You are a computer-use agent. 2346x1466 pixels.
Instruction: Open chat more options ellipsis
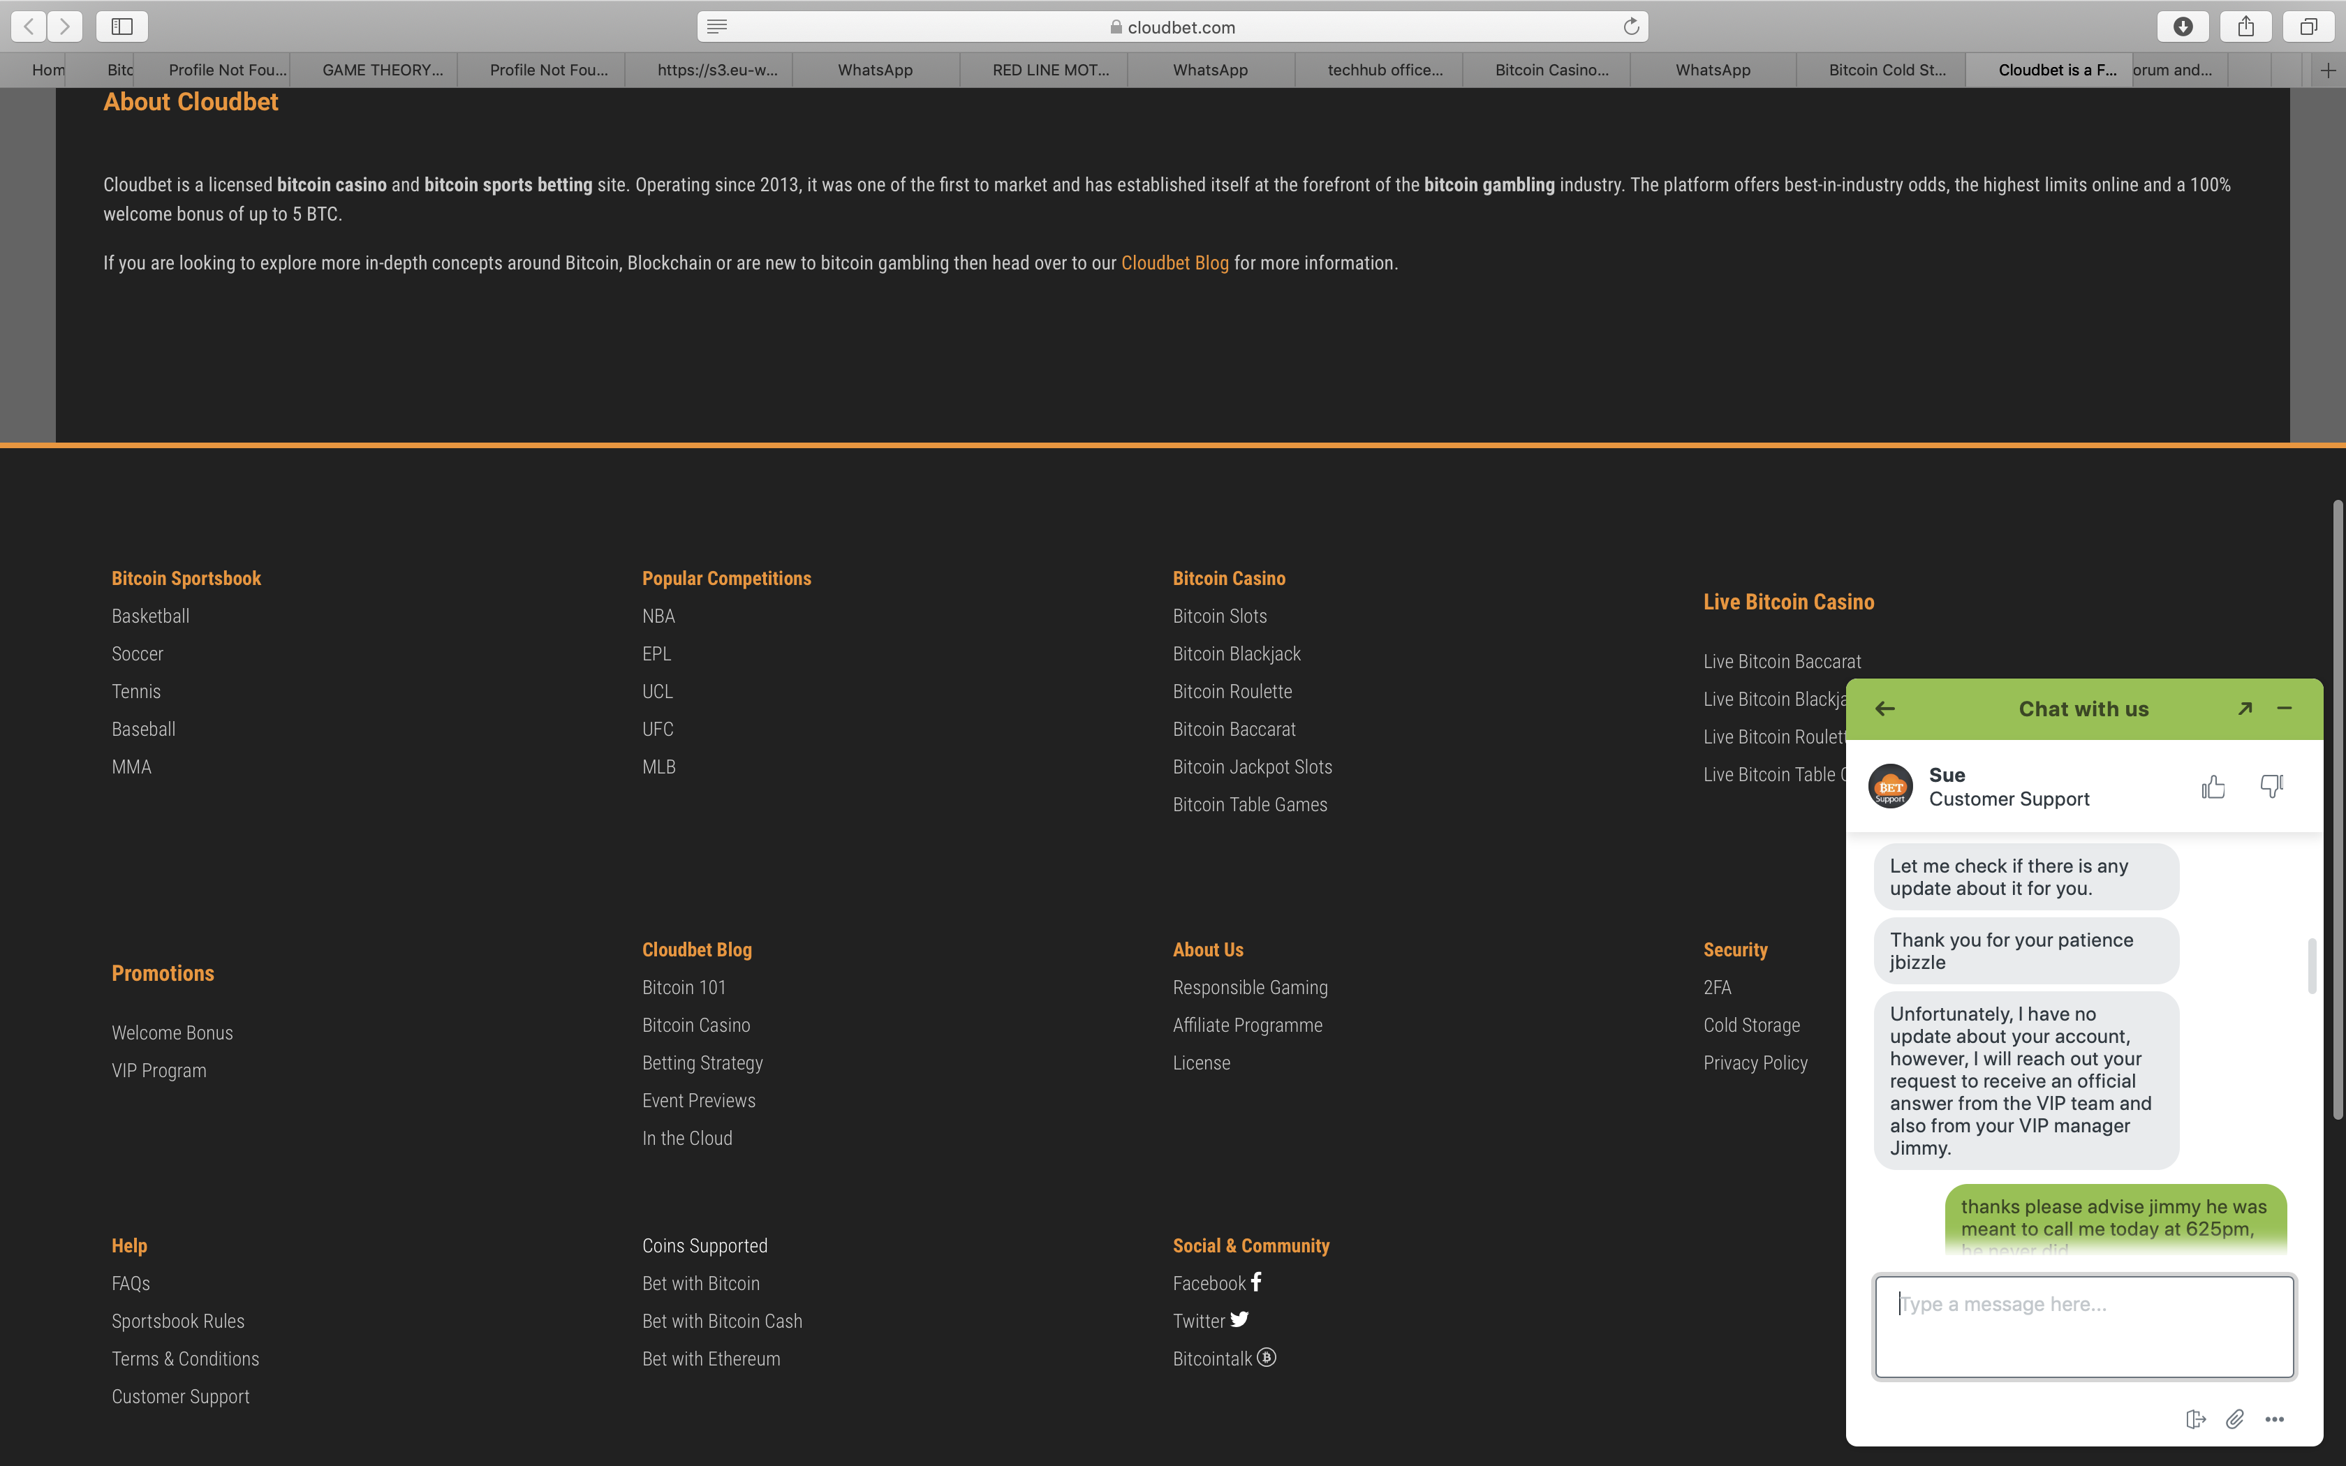tap(2274, 1419)
